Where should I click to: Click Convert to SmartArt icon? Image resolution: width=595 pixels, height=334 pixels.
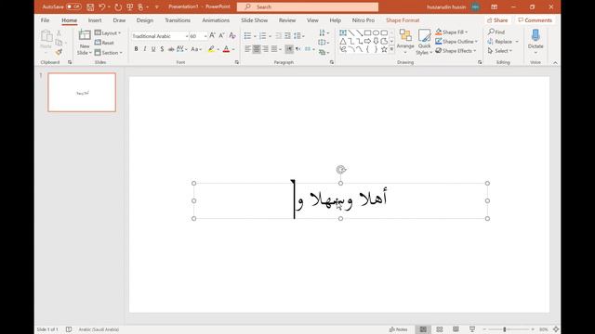[324, 52]
